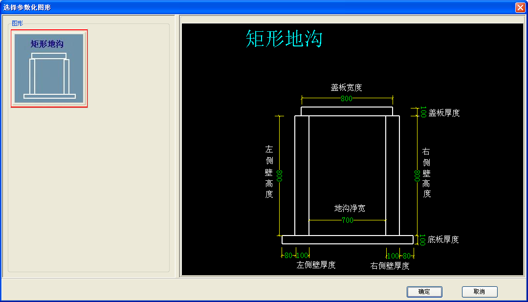Confirm with the 确定 button

click(x=424, y=292)
